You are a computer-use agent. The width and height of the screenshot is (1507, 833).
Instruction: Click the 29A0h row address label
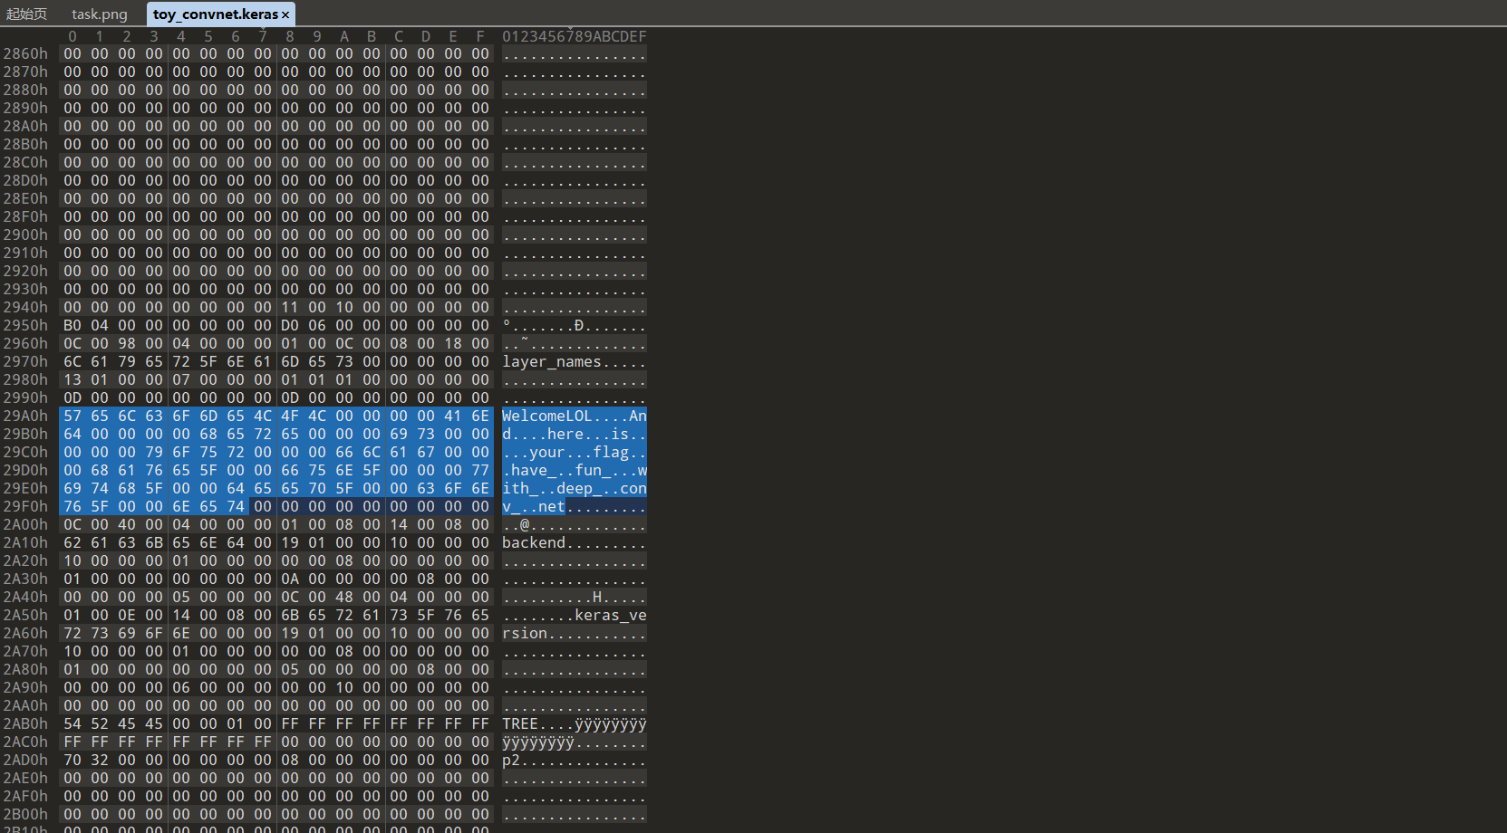25,416
